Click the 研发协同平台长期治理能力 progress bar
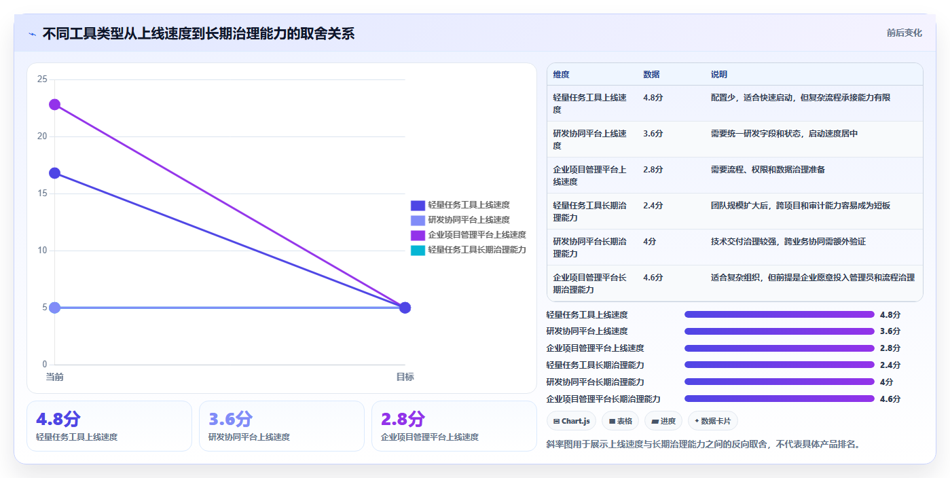The image size is (950, 478). coord(779,382)
